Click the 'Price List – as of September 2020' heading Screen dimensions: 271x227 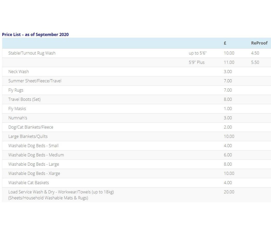tap(35, 35)
